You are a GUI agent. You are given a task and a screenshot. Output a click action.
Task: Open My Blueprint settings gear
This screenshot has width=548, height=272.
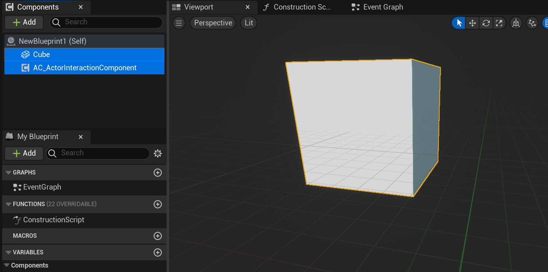tap(158, 153)
